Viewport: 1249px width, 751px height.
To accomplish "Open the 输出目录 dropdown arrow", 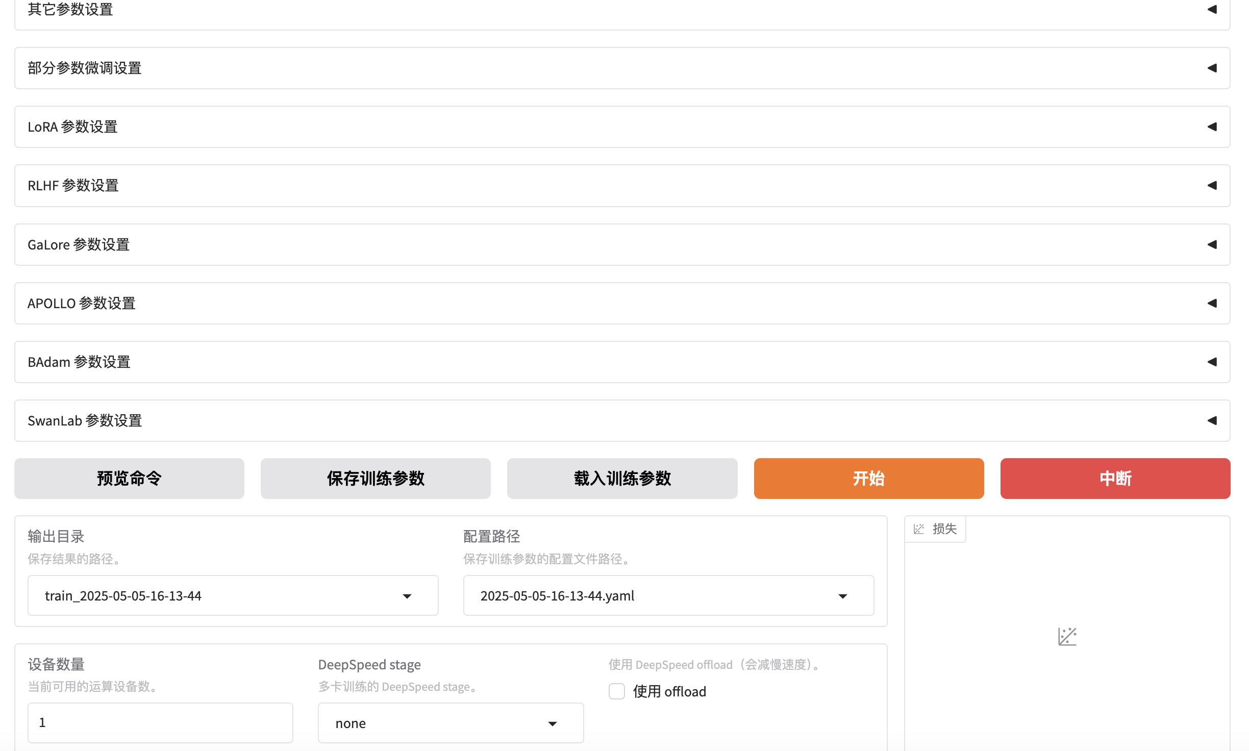I will coord(407,596).
